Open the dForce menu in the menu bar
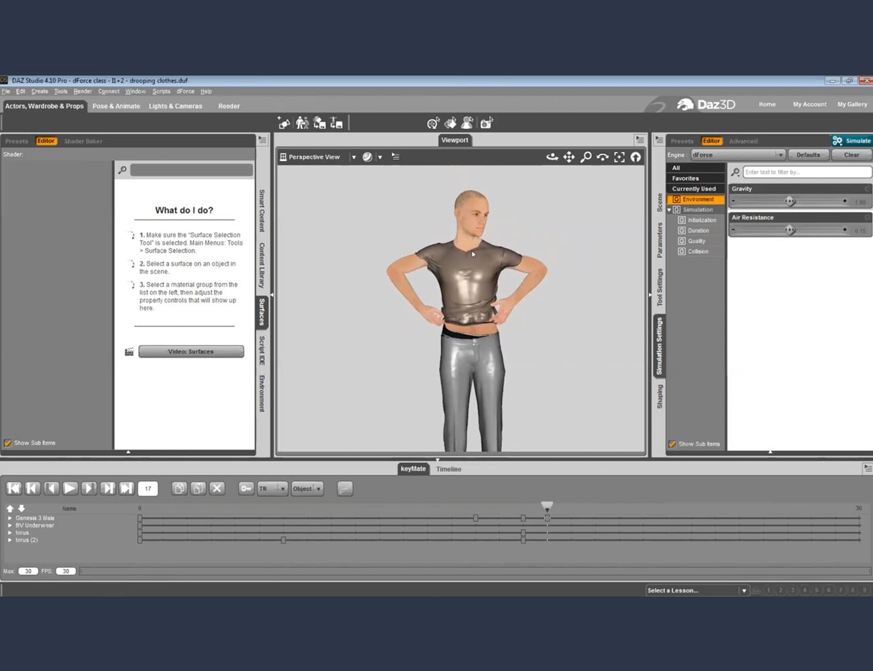This screenshot has height=671, width=873. tap(185, 91)
